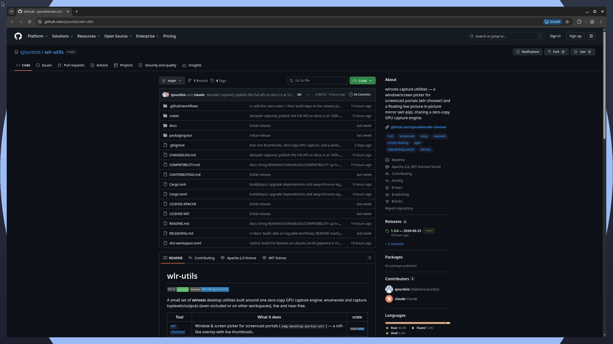
Task: Switch to the Issues tab
Action: point(44,65)
